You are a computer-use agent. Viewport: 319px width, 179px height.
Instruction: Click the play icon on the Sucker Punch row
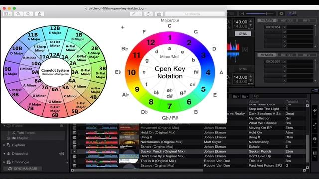(x=74, y=151)
